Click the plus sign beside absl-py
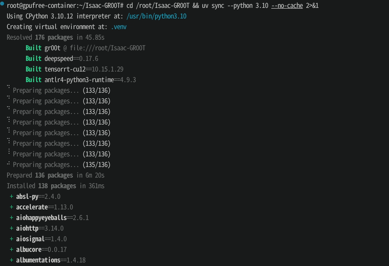The width and height of the screenshot is (389, 266). coord(11,197)
